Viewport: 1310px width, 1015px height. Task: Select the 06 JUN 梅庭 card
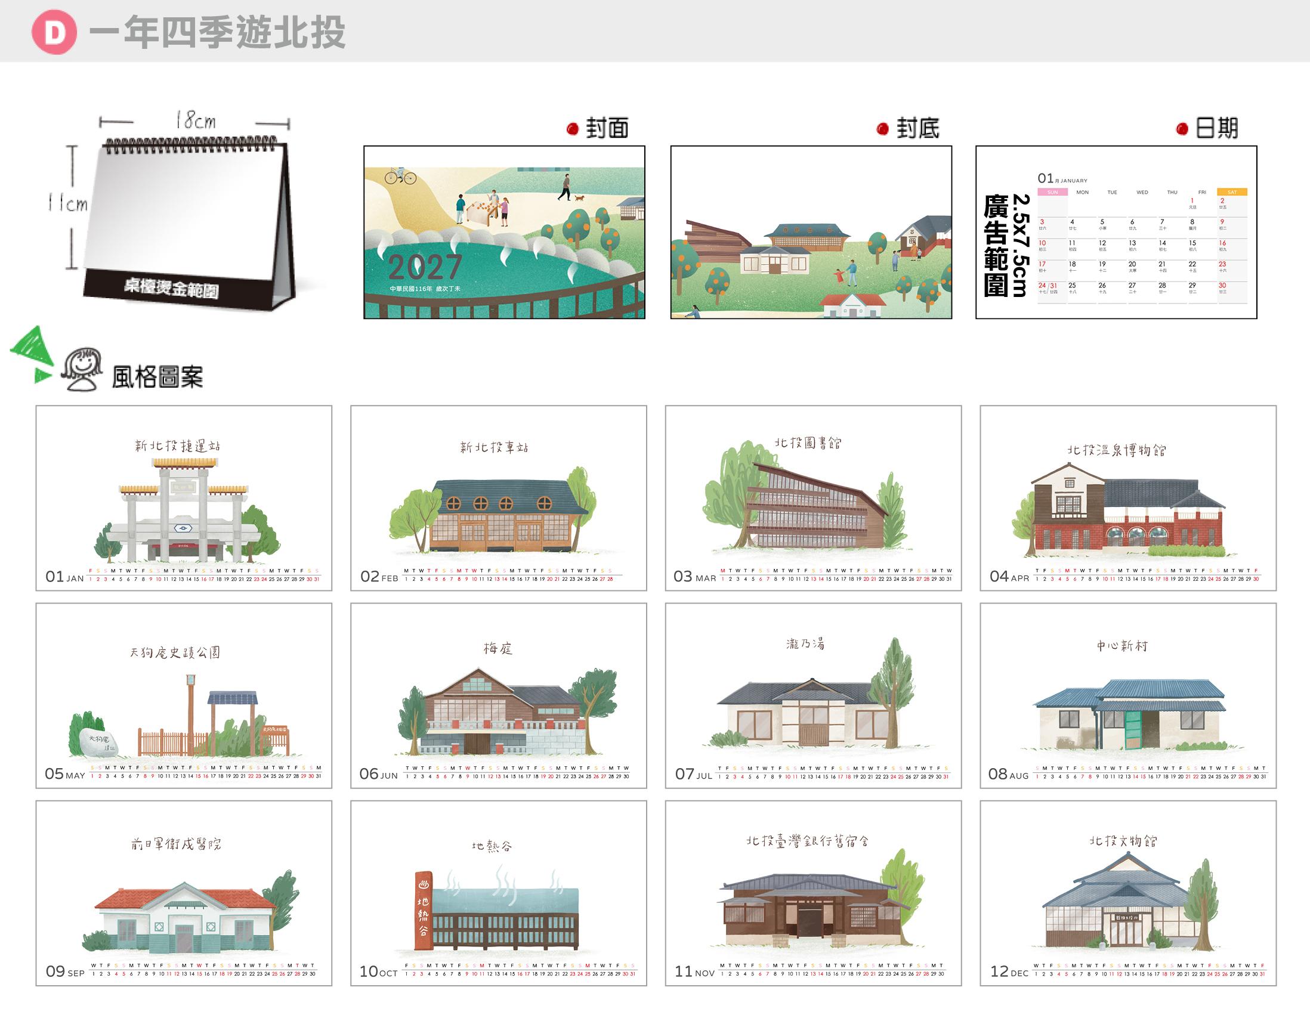[499, 695]
